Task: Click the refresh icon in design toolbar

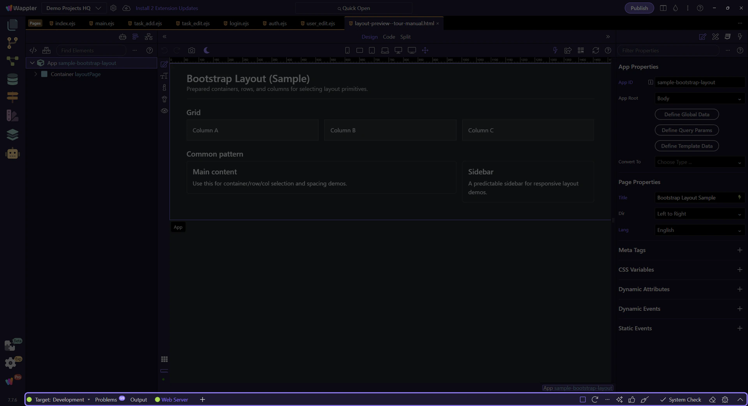Action: coord(595,51)
